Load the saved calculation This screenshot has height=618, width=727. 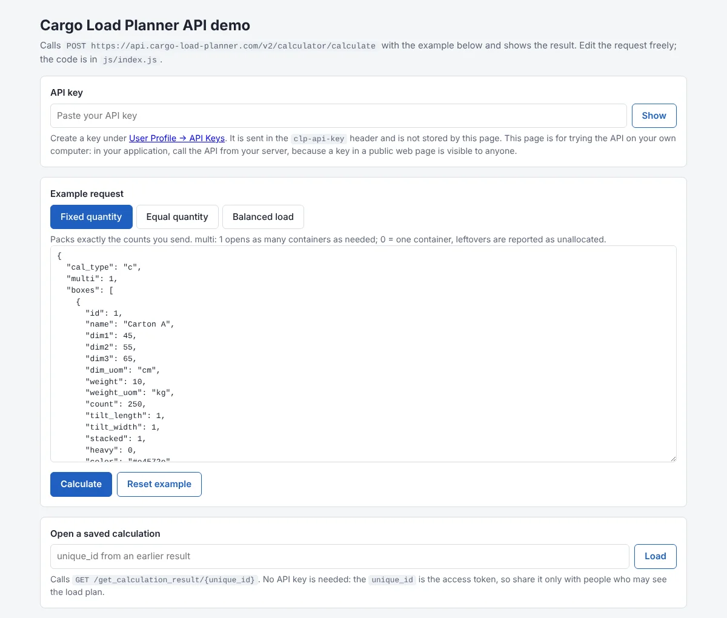pos(655,556)
